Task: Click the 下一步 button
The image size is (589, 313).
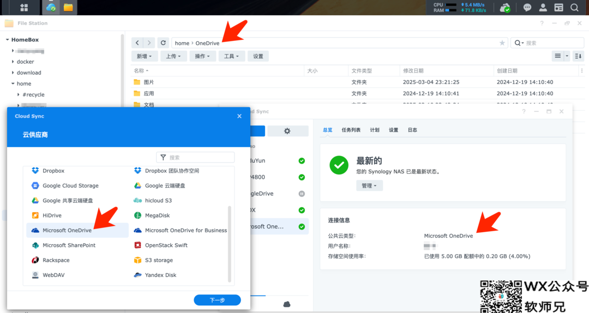Action: click(x=217, y=300)
